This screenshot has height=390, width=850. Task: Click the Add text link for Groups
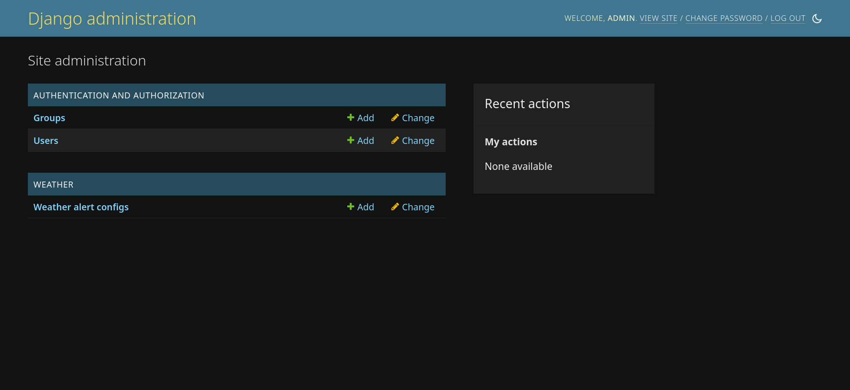pos(366,118)
